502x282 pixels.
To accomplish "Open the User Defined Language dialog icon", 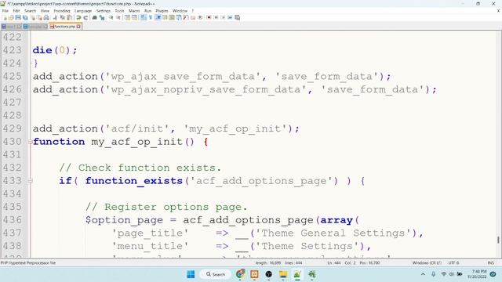I will pyautogui.click(x=165, y=17).
